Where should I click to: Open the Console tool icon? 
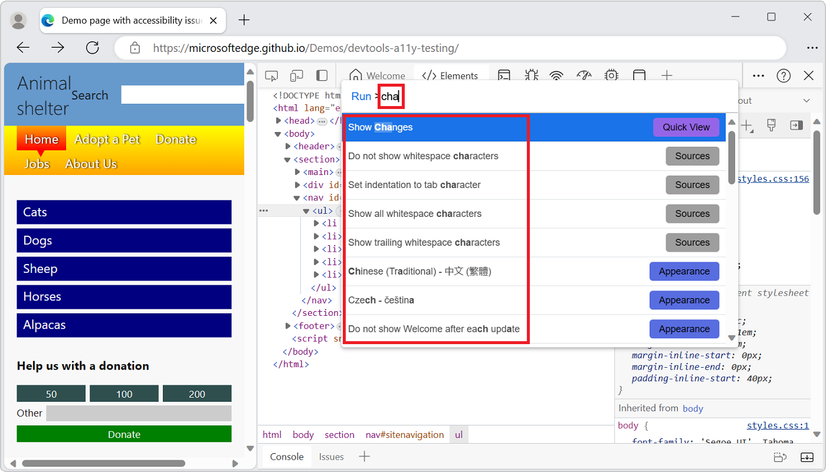tap(503, 75)
